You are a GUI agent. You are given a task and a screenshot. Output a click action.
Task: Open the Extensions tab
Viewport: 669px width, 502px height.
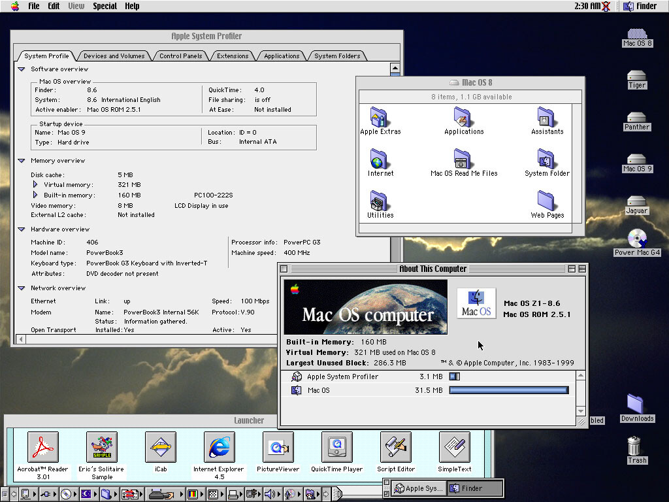click(x=233, y=56)
